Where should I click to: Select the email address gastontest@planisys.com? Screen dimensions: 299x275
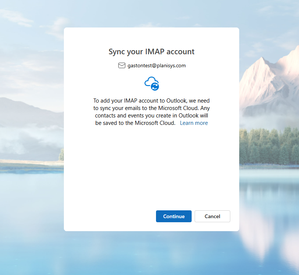[156, 65]
